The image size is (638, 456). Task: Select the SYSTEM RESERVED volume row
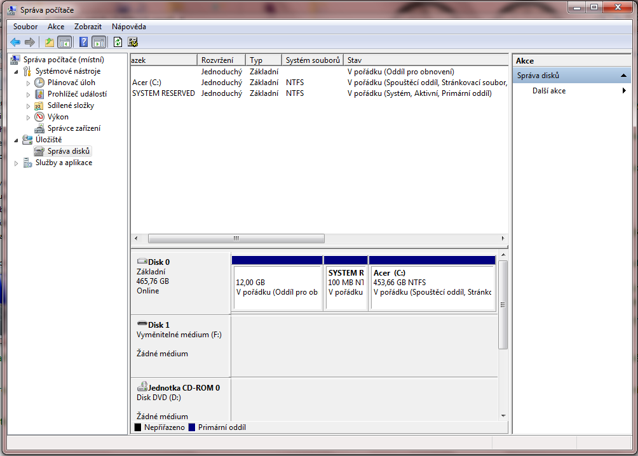320,93
